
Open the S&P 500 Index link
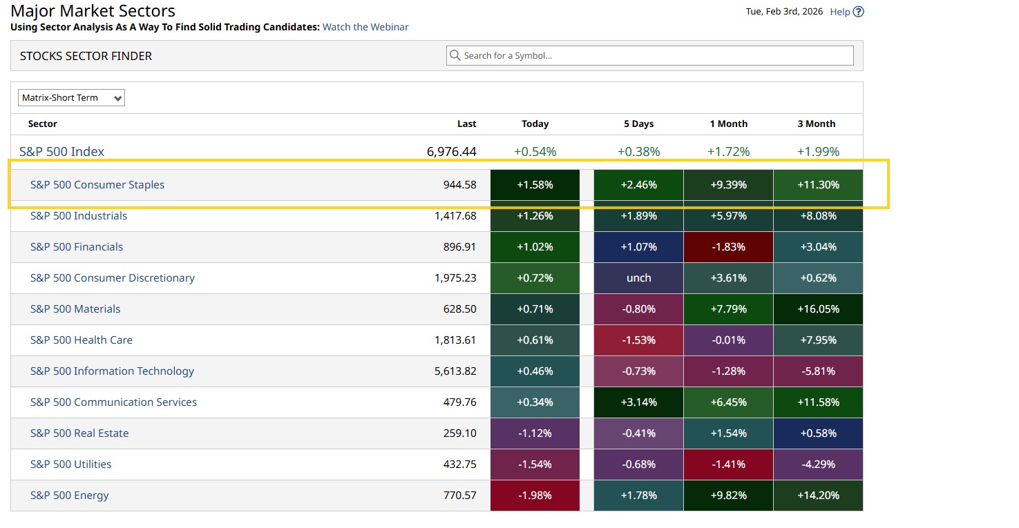(x=62, y=152)
